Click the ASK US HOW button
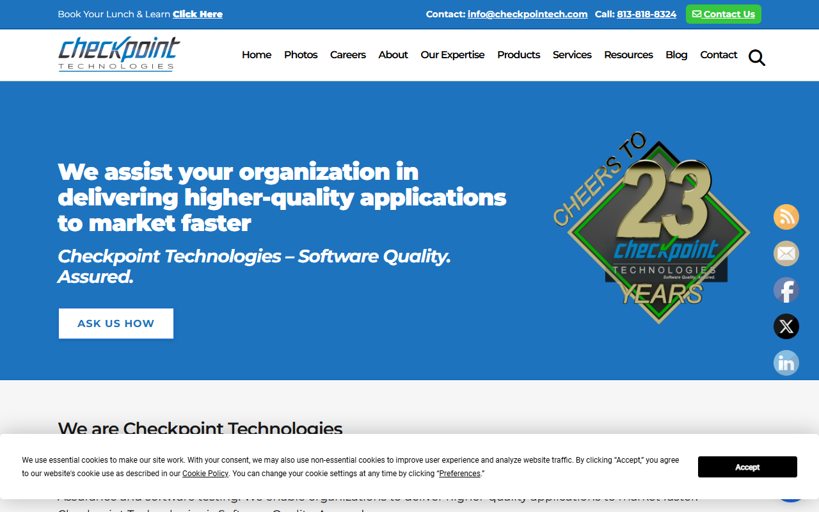This screenshot has height=512, width=819. click(116, 323)
